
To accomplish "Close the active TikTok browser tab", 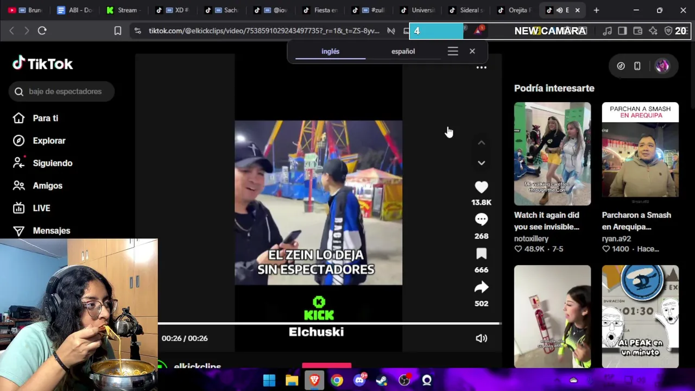I will (x=577, y=10).
